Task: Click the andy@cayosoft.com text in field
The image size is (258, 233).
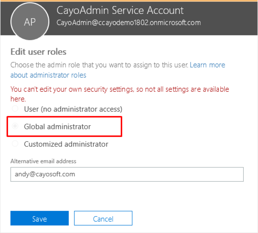Action: pyautogui.click(x=45, y=174)
